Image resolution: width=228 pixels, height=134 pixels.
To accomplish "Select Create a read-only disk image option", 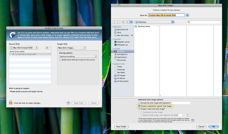I will [x=139, y=109].
